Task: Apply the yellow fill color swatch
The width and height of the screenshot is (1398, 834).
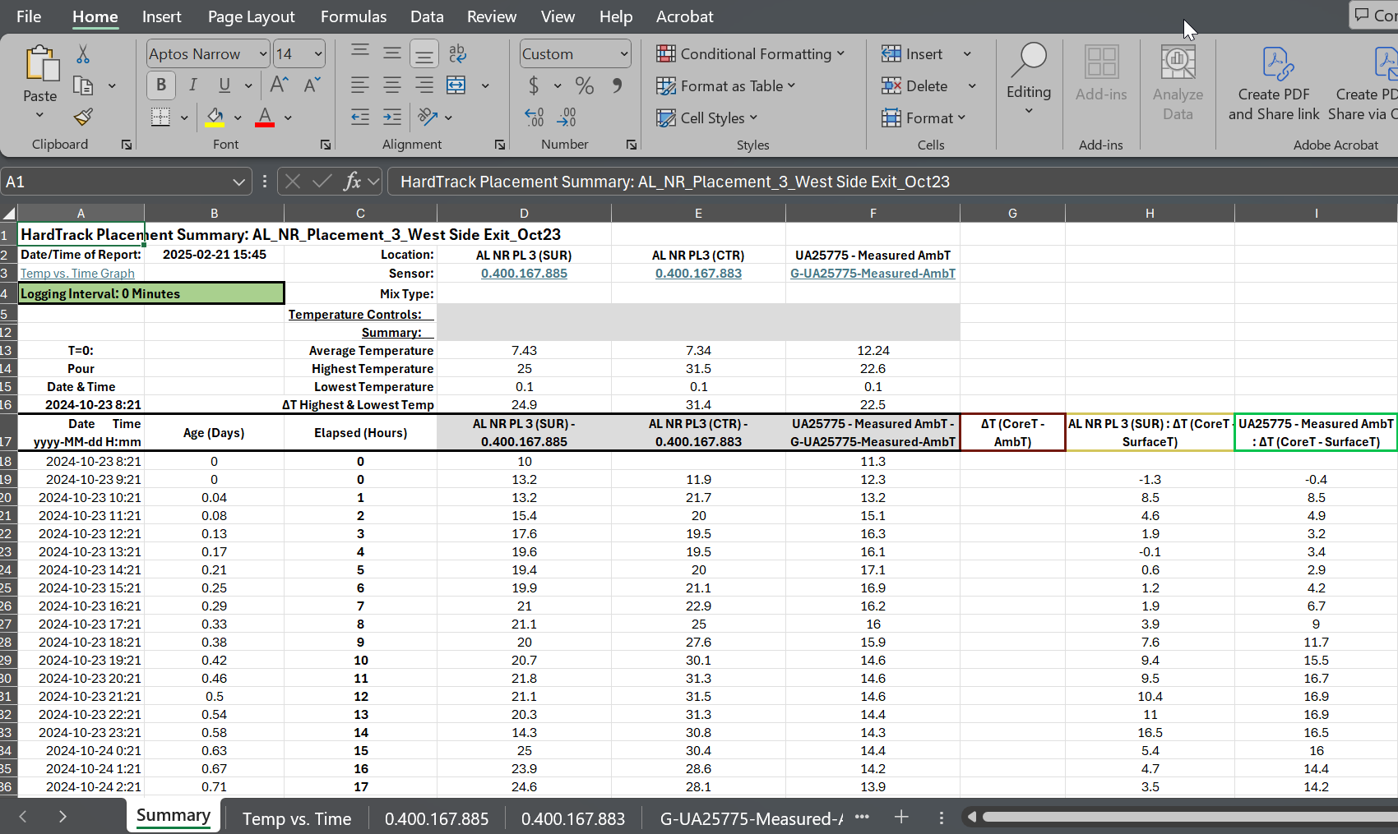Action: 215,117
